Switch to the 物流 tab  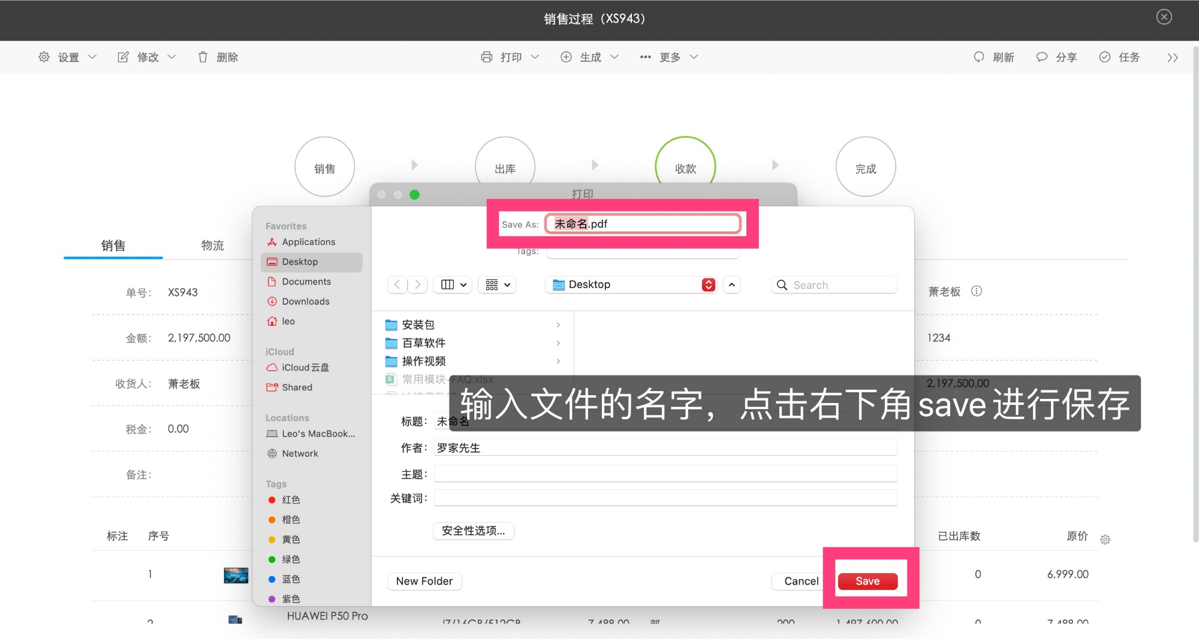(x=212, y=245)
